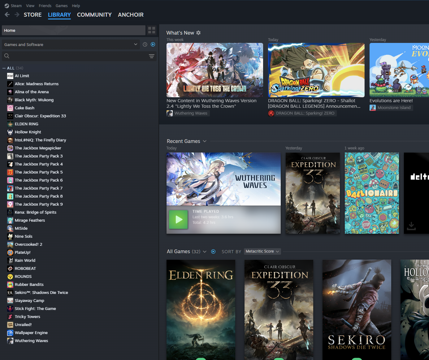
Task: Select Alice: Madness Returns icon
Action: (x=10, y=84)
